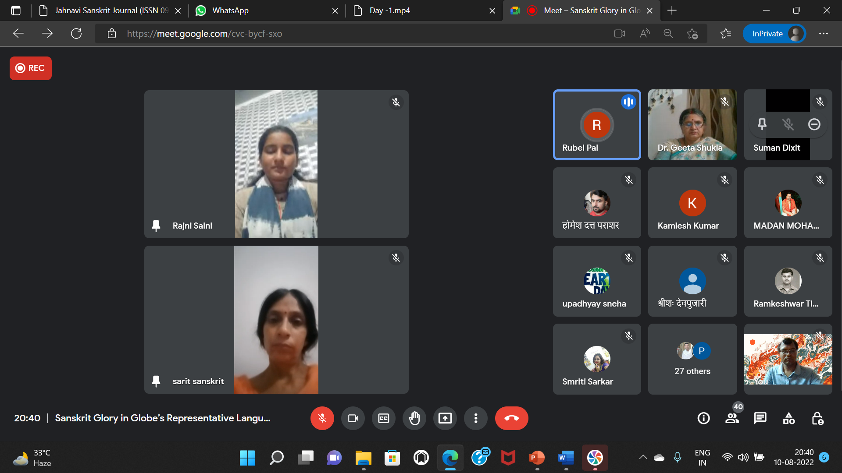Open the Activities shapes icon
This screenshot has height=473, width=842.
[788, 418]
